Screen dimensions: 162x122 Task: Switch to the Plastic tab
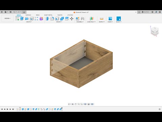tap(60, 15)
